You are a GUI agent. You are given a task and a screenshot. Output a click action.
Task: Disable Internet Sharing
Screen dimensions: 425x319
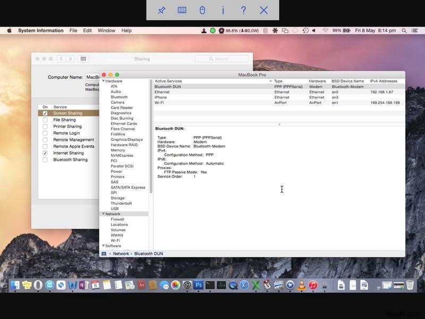pos(45,153)
